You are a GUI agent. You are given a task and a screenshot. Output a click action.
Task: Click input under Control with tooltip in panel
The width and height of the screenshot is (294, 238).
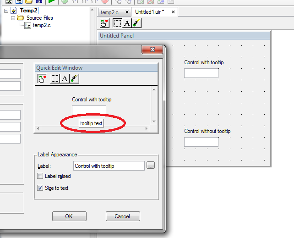(x=201, y=73)
